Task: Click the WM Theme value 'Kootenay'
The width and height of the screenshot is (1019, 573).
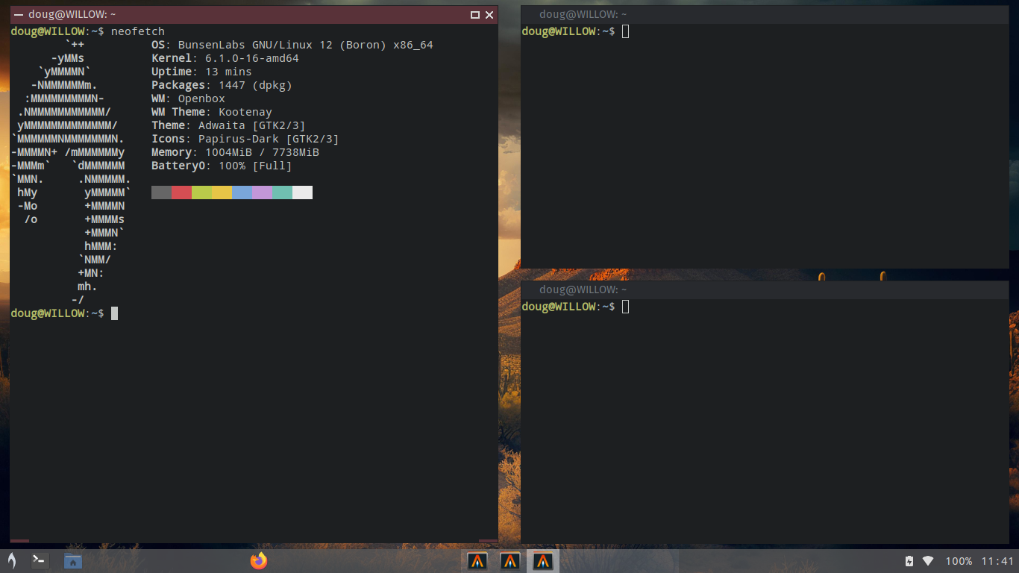Action: pyautogui.click(x=245, y=112)
